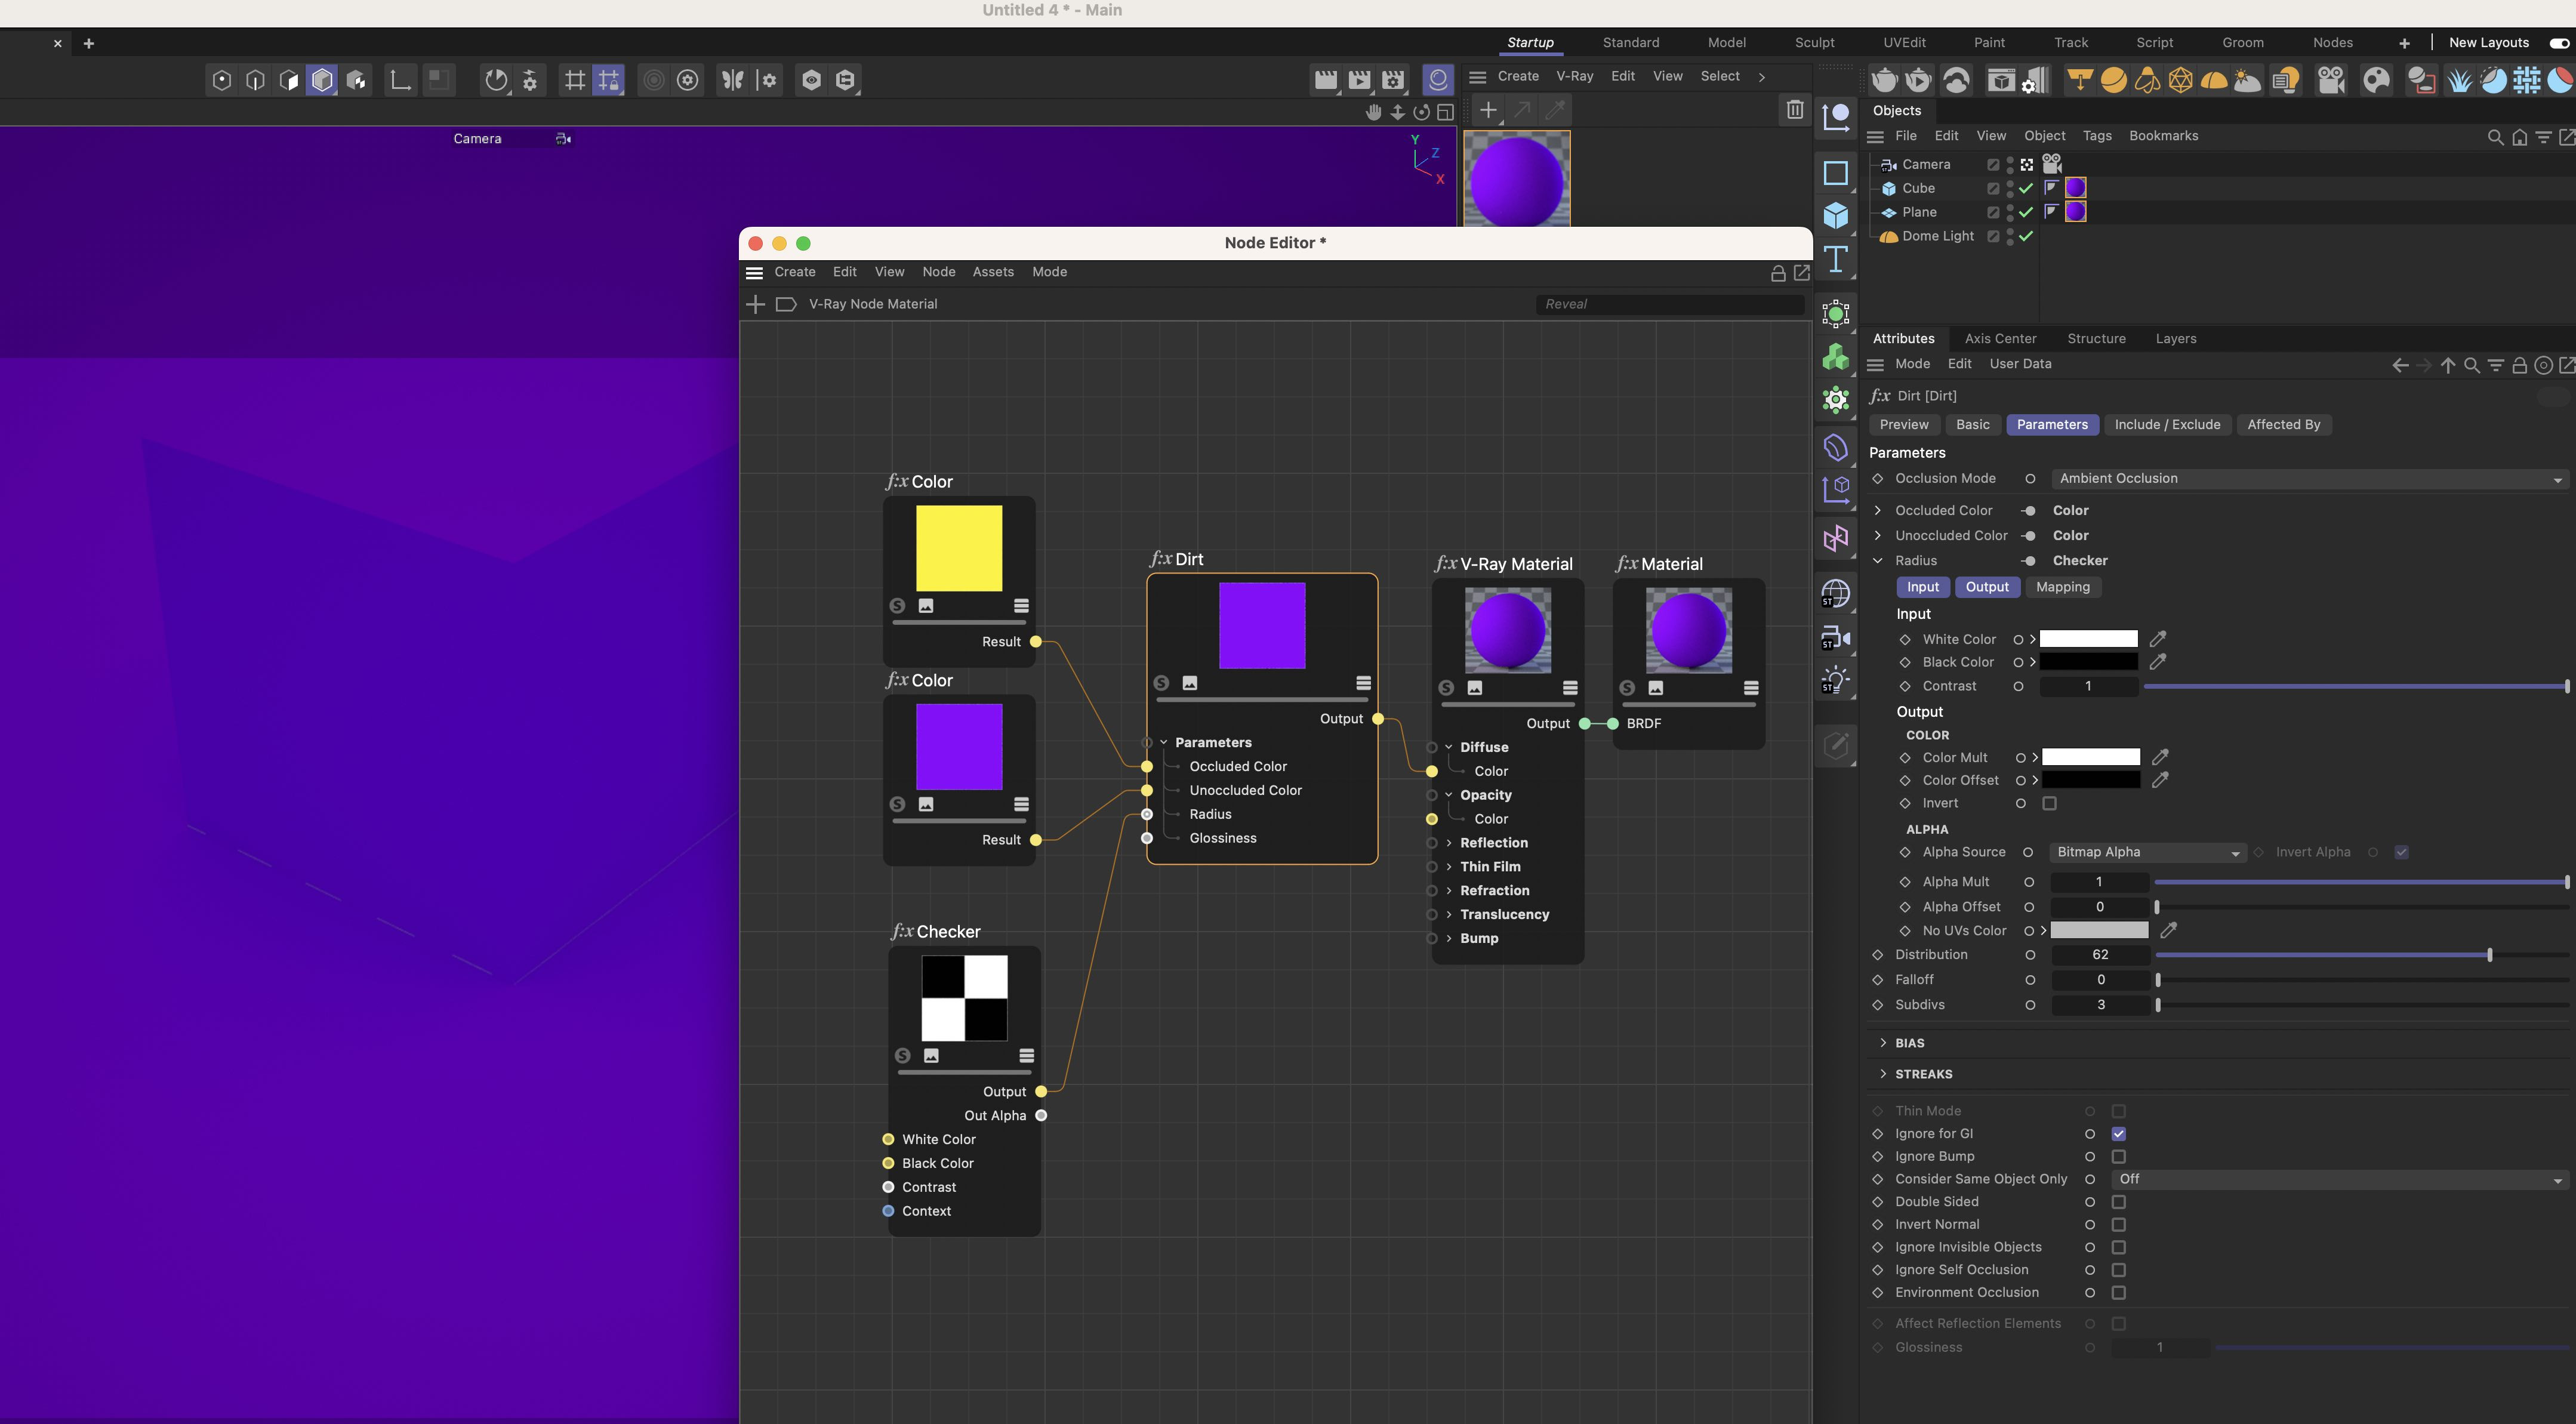Click the eyedropper next to Black Color
2576x1424 pixels.
click(2157, 662)
